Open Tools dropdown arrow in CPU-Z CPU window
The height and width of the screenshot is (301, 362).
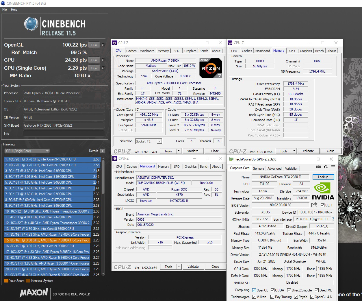pos(179,151)
